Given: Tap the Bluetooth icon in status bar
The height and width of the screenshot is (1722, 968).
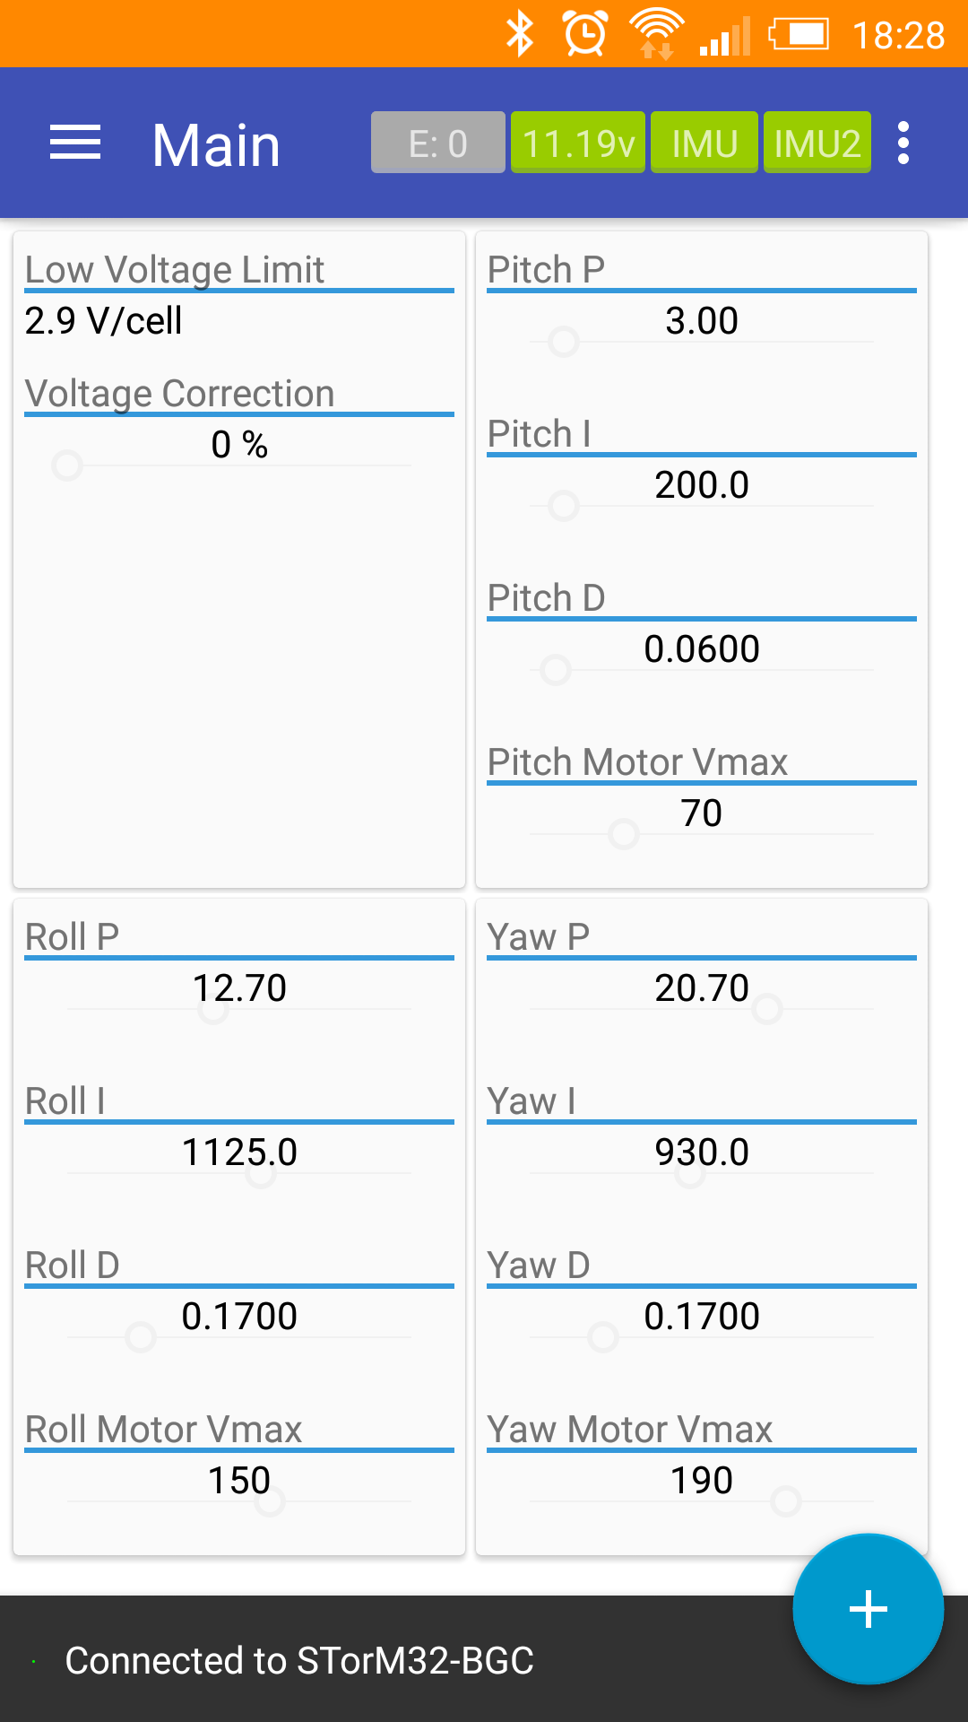Looking at the screenshot, I should (520, 35).
